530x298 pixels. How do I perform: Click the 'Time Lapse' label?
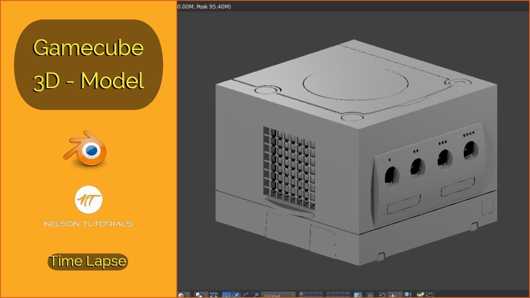(88, 262)
